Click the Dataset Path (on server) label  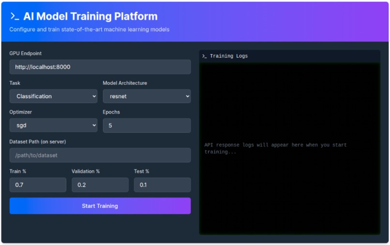point(38,142)
